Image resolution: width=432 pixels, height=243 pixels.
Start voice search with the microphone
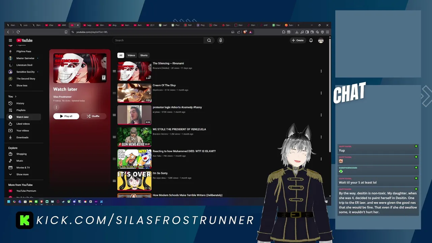click(x=220, y=40)
